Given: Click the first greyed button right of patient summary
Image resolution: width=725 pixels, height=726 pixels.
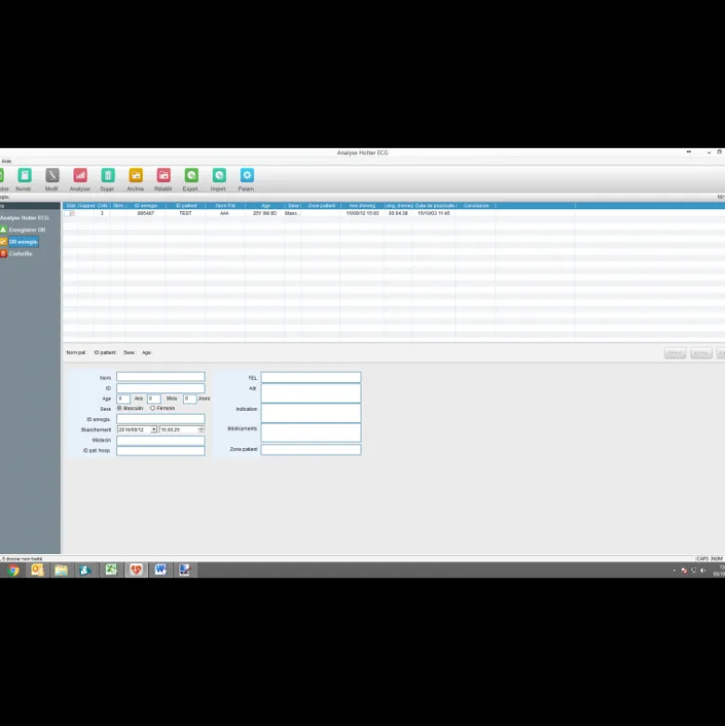Looking at the screenshot, I should coord(675,353).
